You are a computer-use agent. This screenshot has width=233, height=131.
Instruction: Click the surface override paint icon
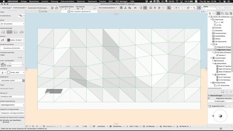point(3,72)
